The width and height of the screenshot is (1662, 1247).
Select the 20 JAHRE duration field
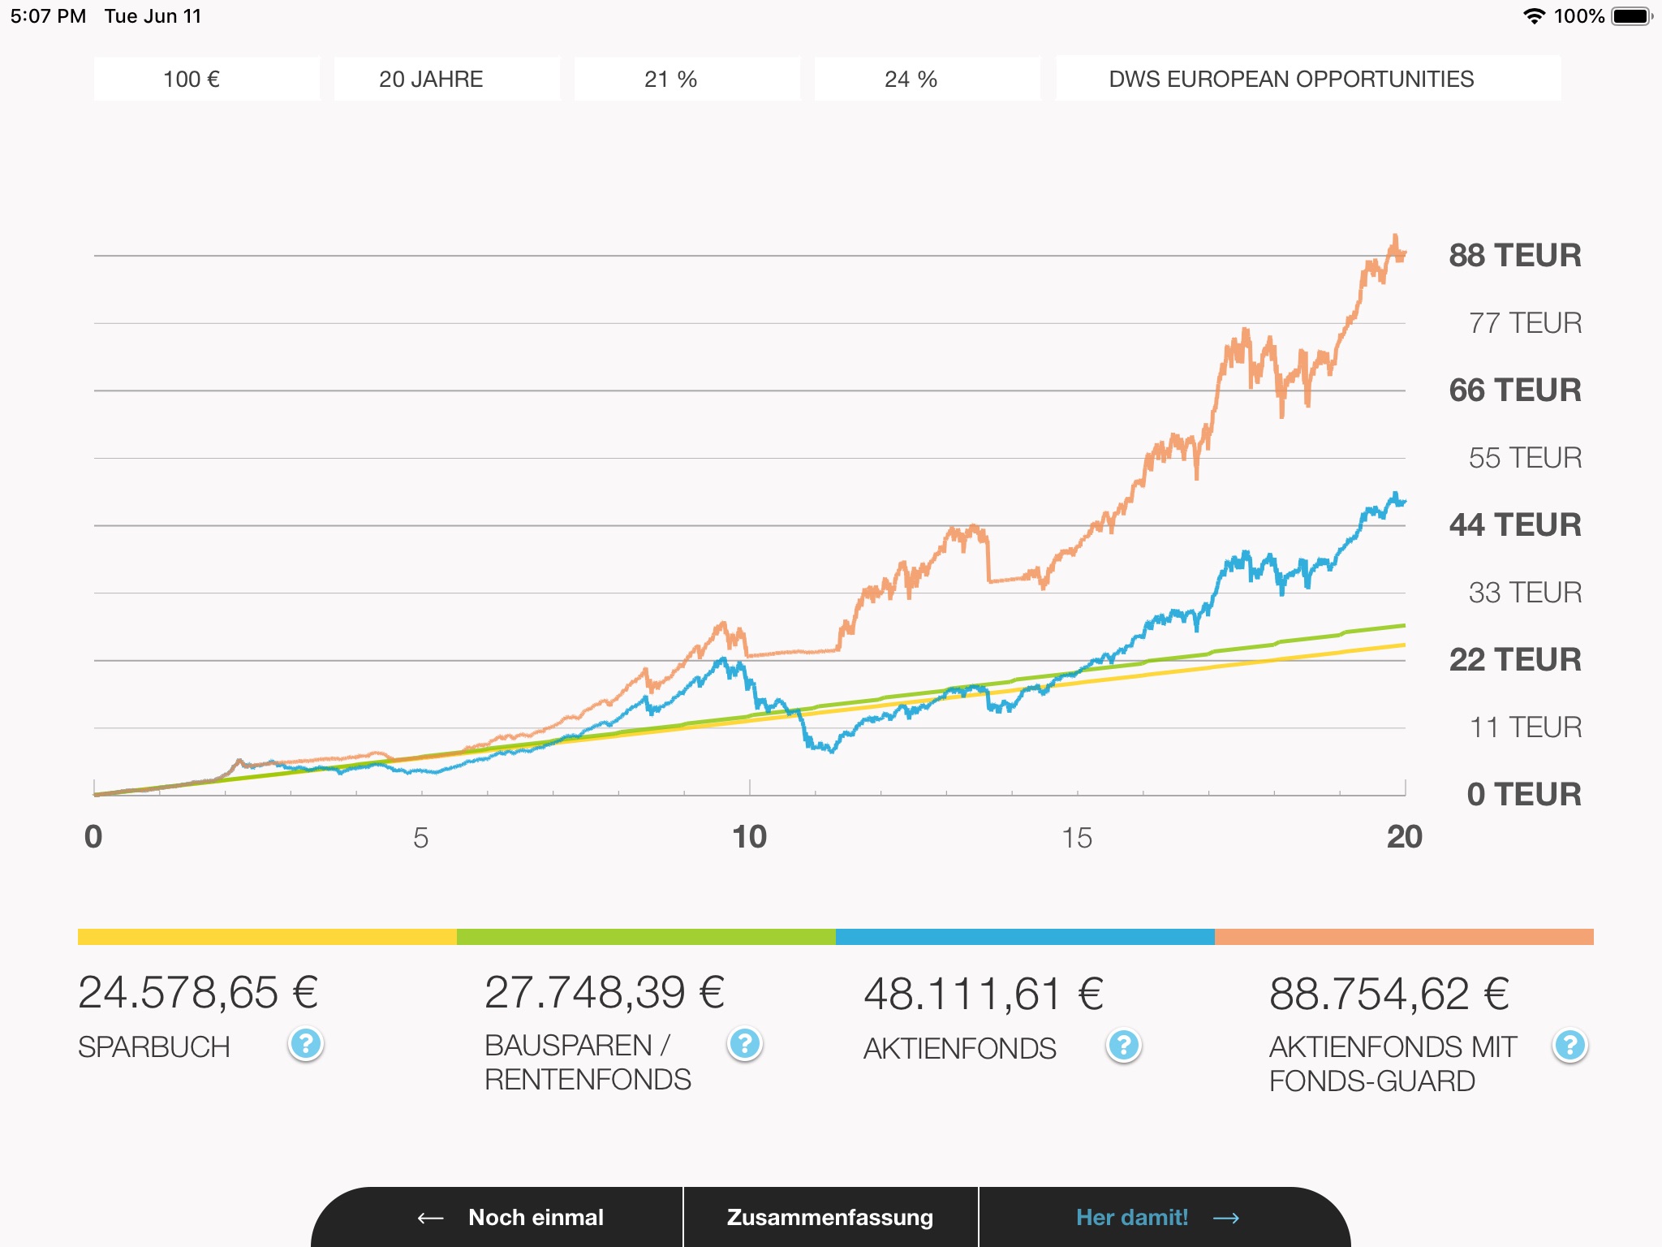[446, 79]
